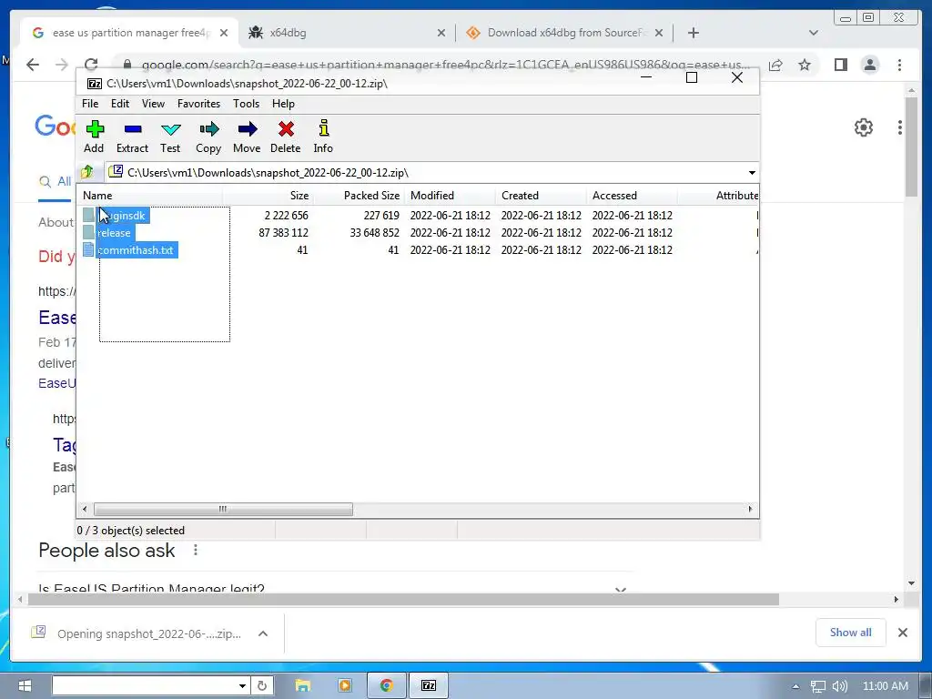The image size is (932, 699).
Task: Open the Edit menu
Action: [x=120, y=104]
